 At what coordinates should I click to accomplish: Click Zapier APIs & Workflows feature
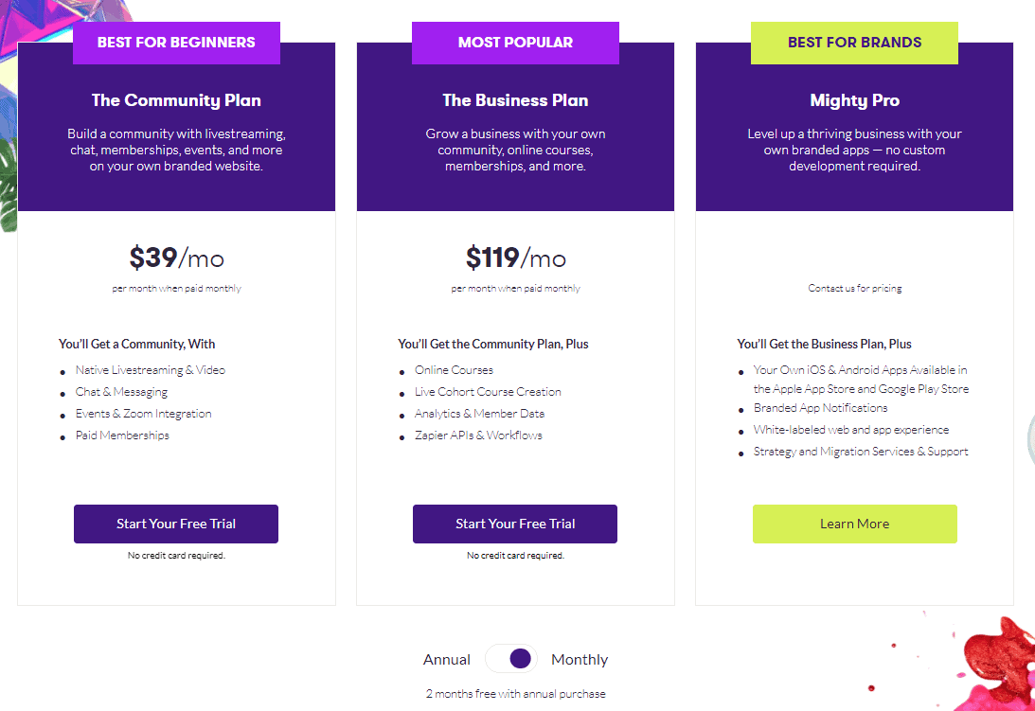478,435
